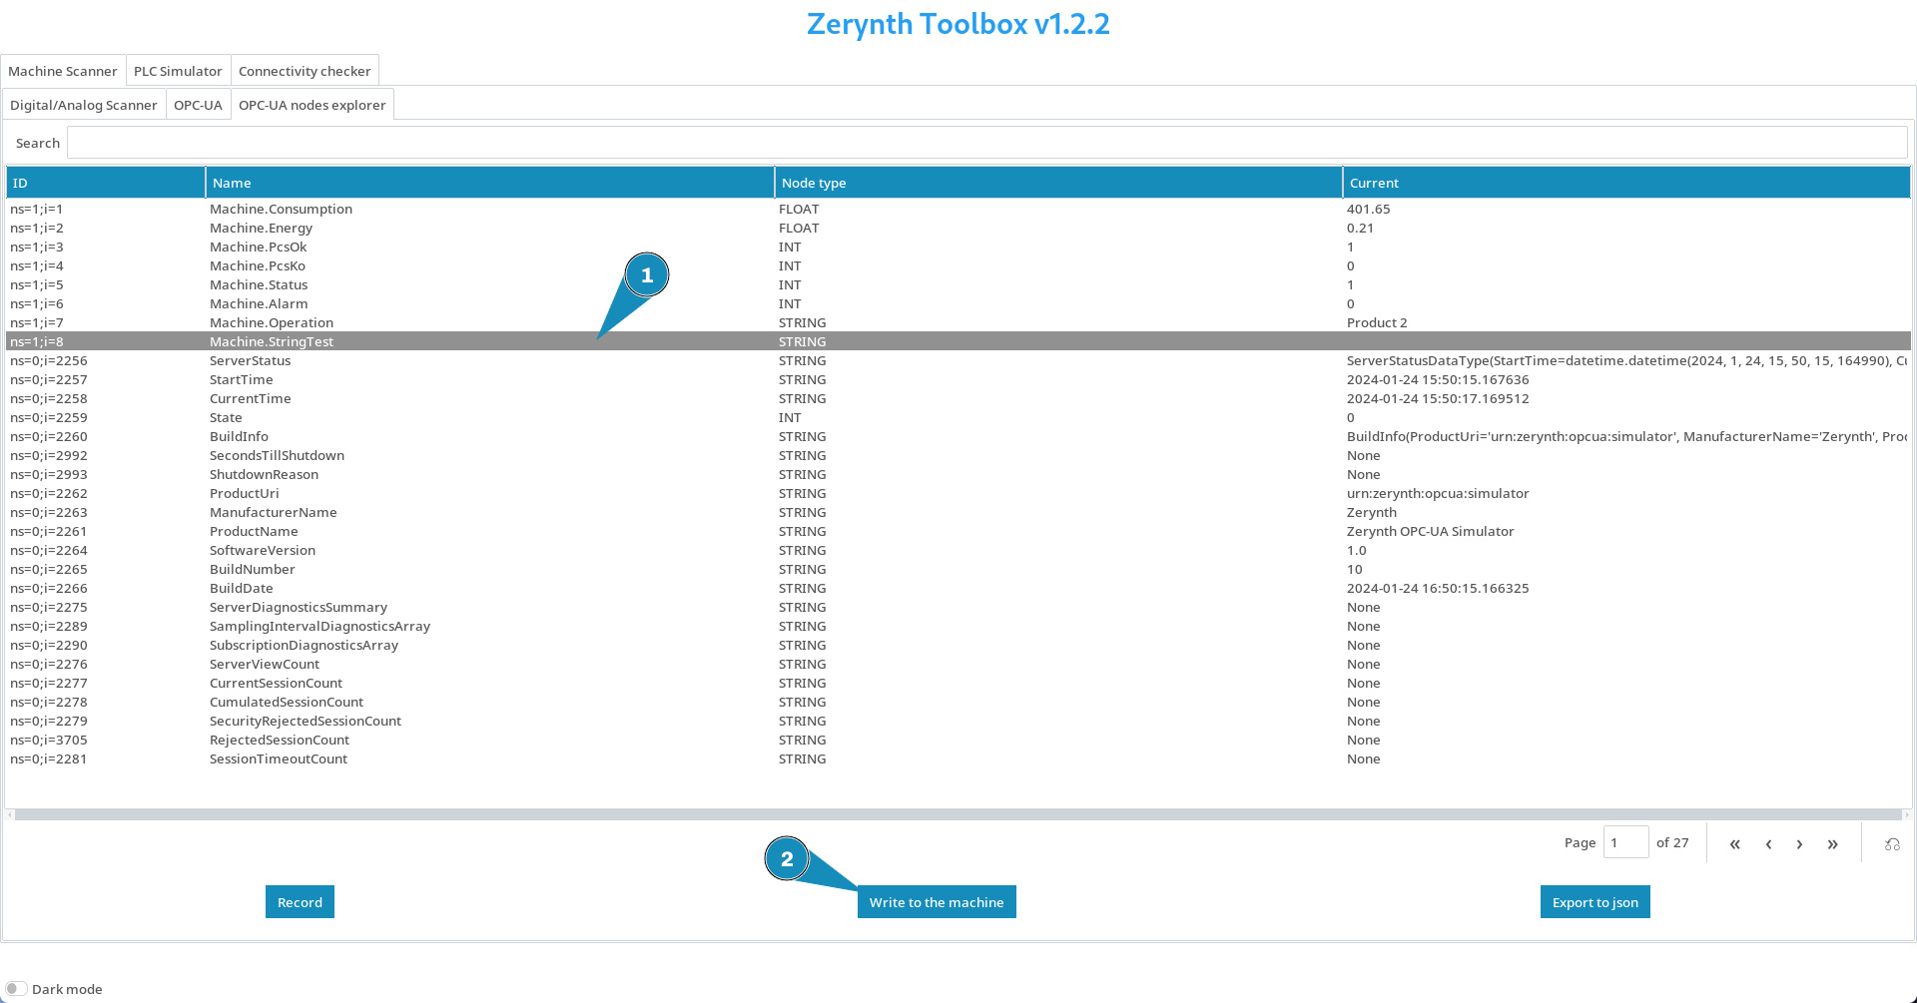Select the highlighted Machine.StringTest row
The width and height of the screenshot is (1917, 1003).
click(x=958, y=341)
